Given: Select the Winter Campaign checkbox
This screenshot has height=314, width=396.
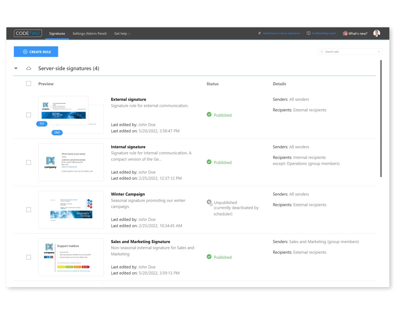Looking at the screenshot, I should click(x=29, y=210).
